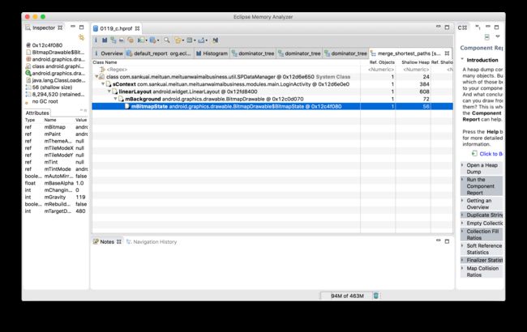This screenshot has width=527, height=332.
Task: Open the OQL query toolbar icon
Action: pyautogui.click(x=122, y=40)
